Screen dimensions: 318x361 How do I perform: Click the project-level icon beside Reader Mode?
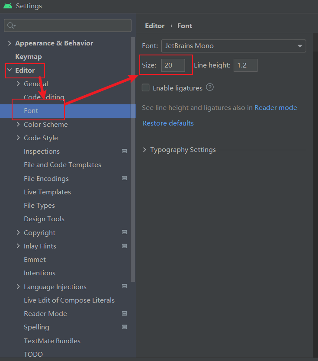click(125, 313)
